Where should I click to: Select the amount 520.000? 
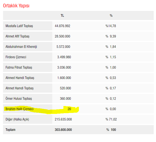(65, 88)
